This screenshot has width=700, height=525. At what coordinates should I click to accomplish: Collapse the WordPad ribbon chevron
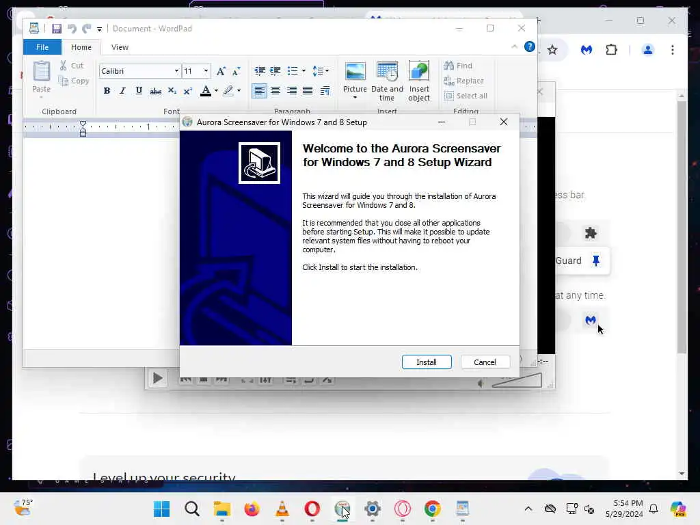[x=514, y=46]
